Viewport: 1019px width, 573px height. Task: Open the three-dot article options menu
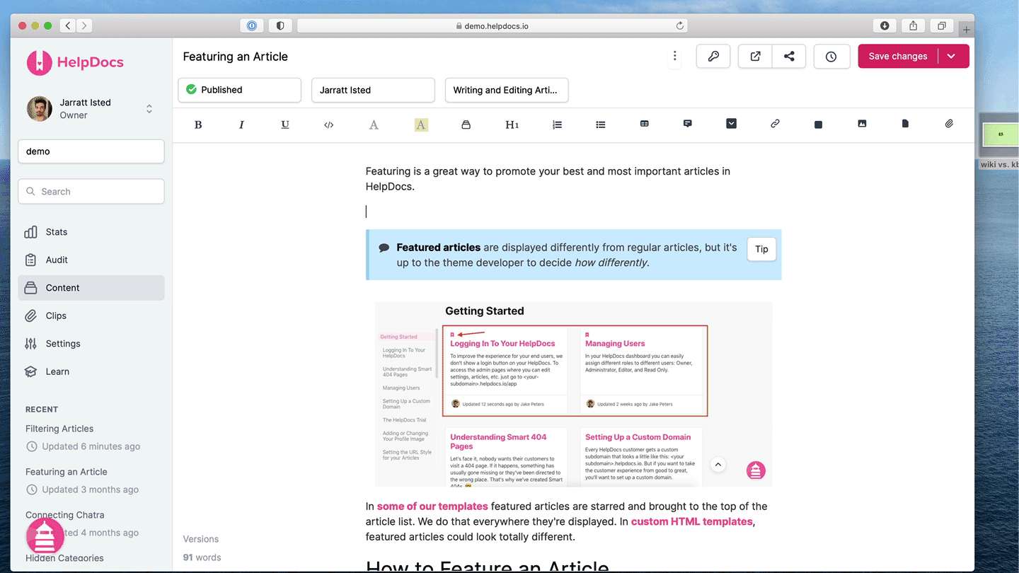675,57
